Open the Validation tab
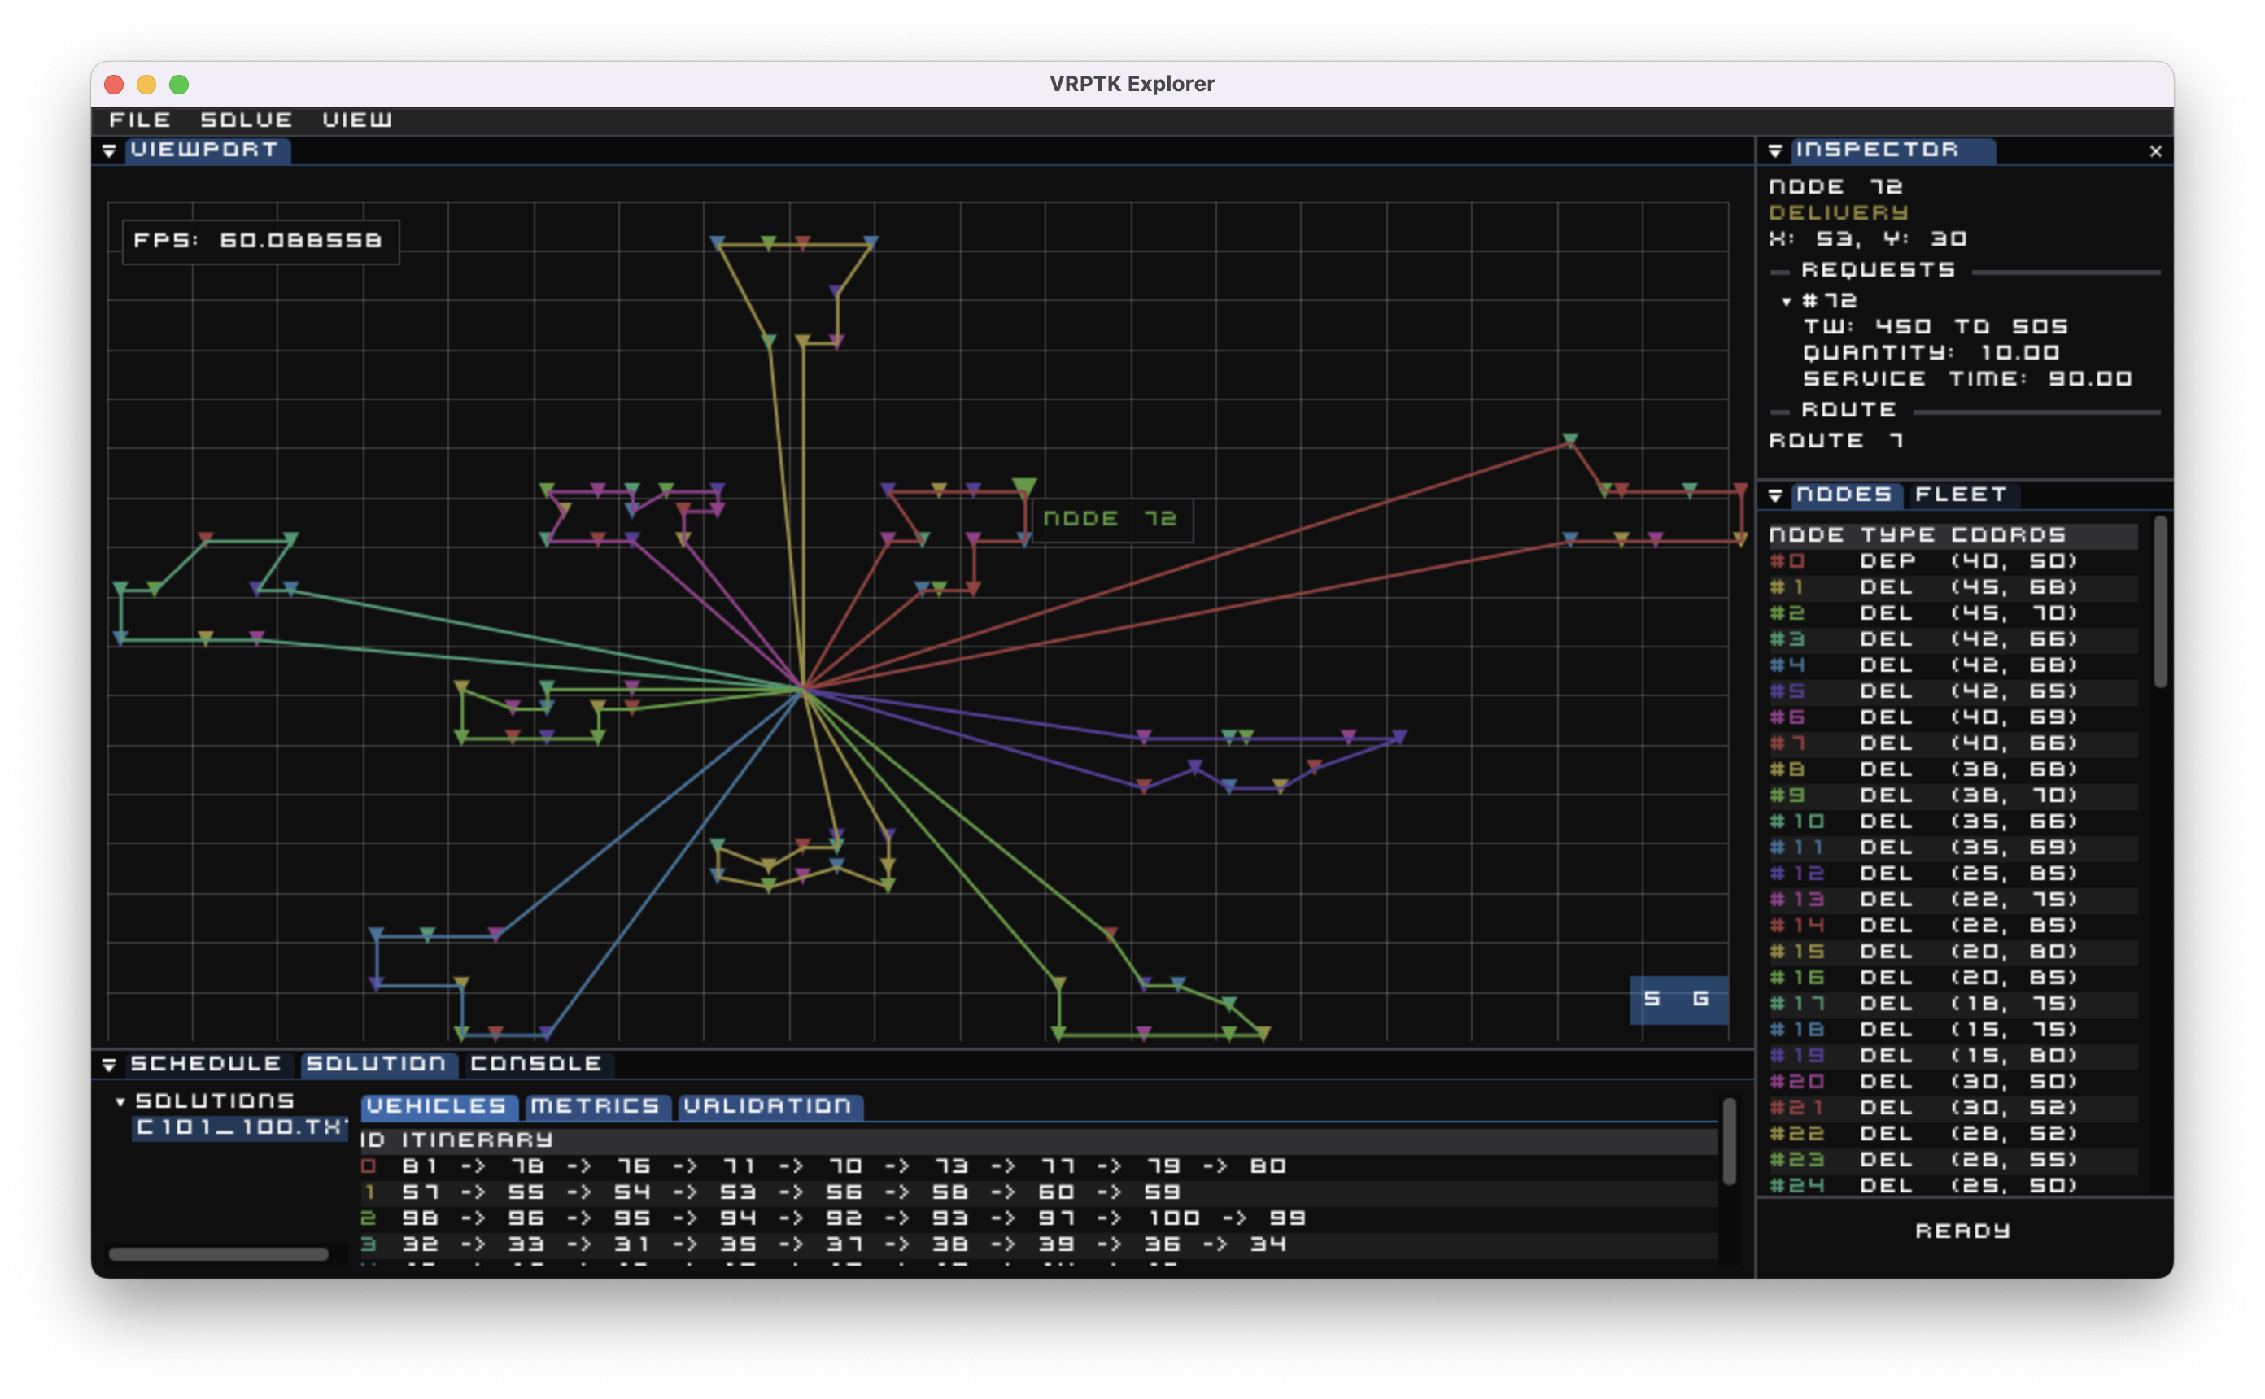Screen dimensions: 2265x1399 (x=768, y=1107)
